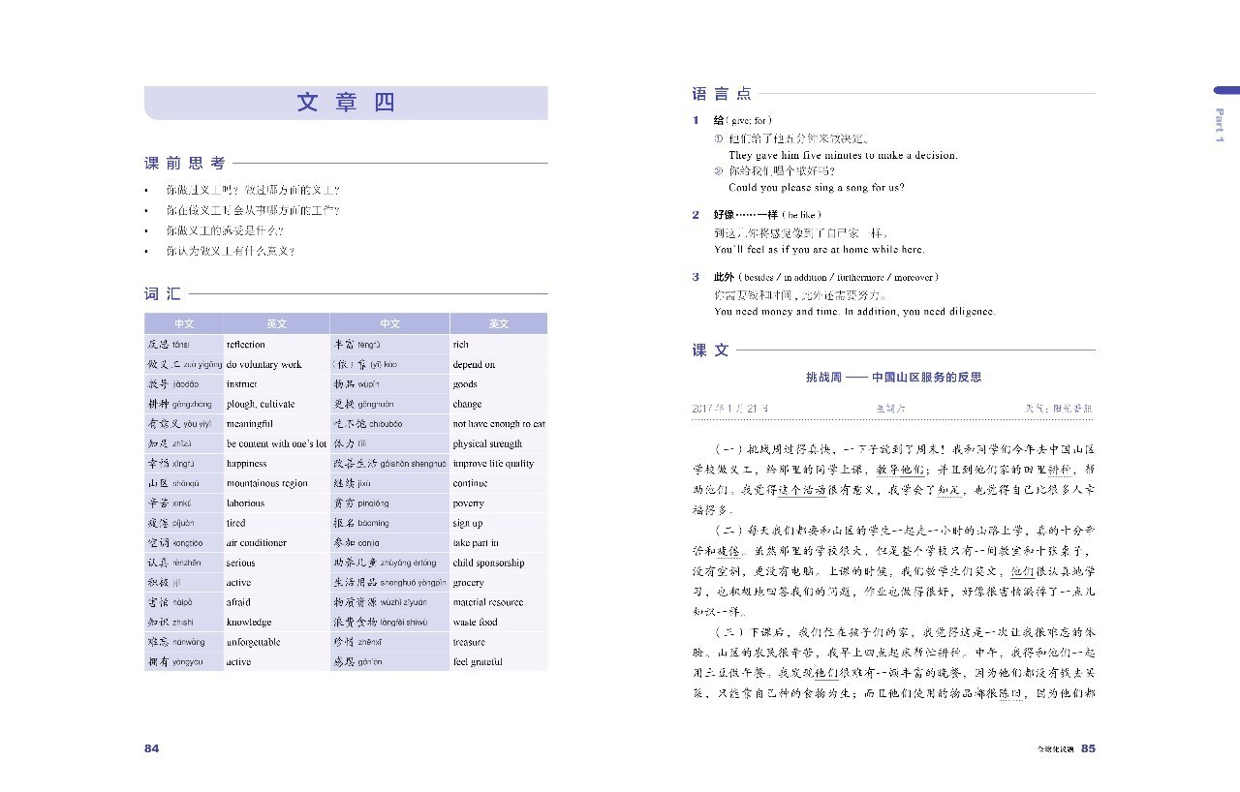This screenshot has height=792, width=1240.
Task: Click 'You'll feel as if you are at home'
Action: point(819,250)
